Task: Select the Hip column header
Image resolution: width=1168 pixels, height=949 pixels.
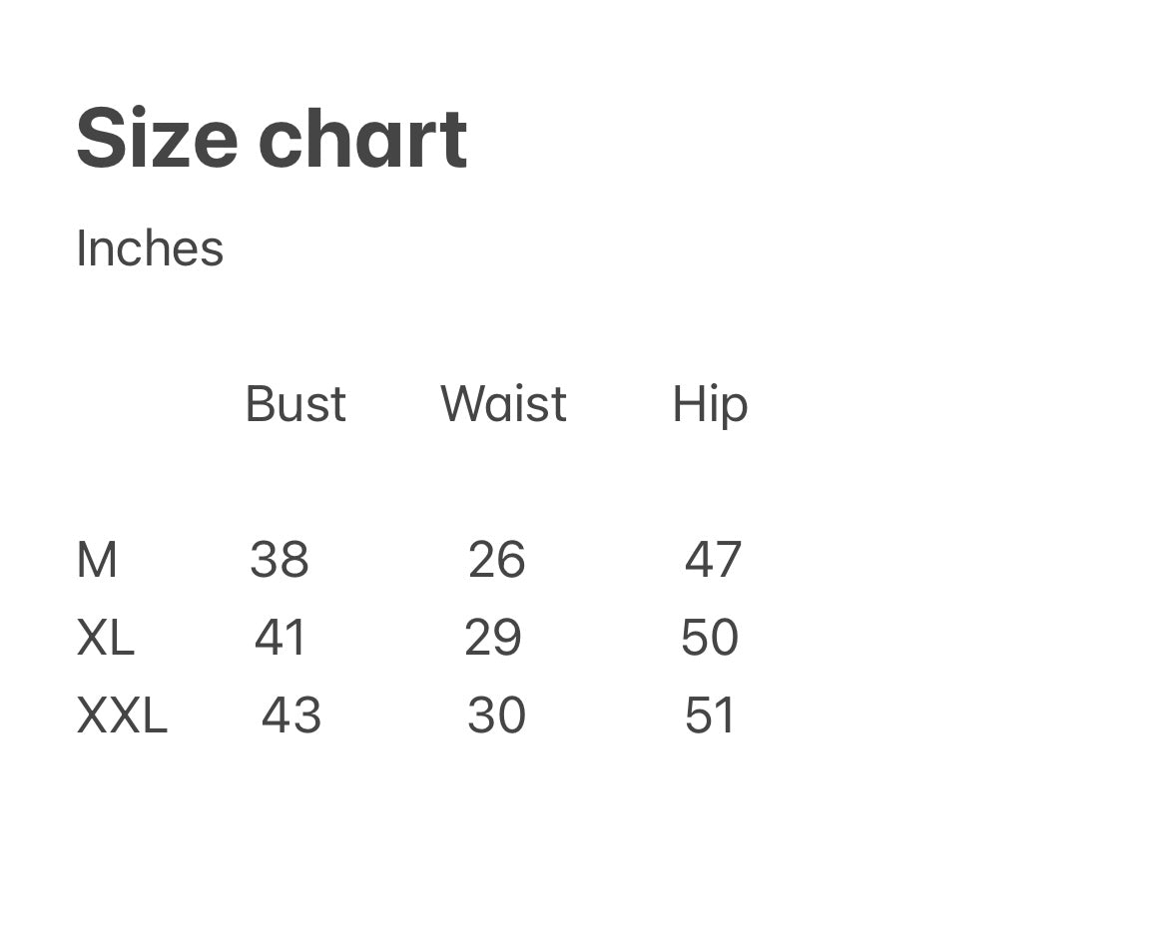Action: click(x=710, y=405)
